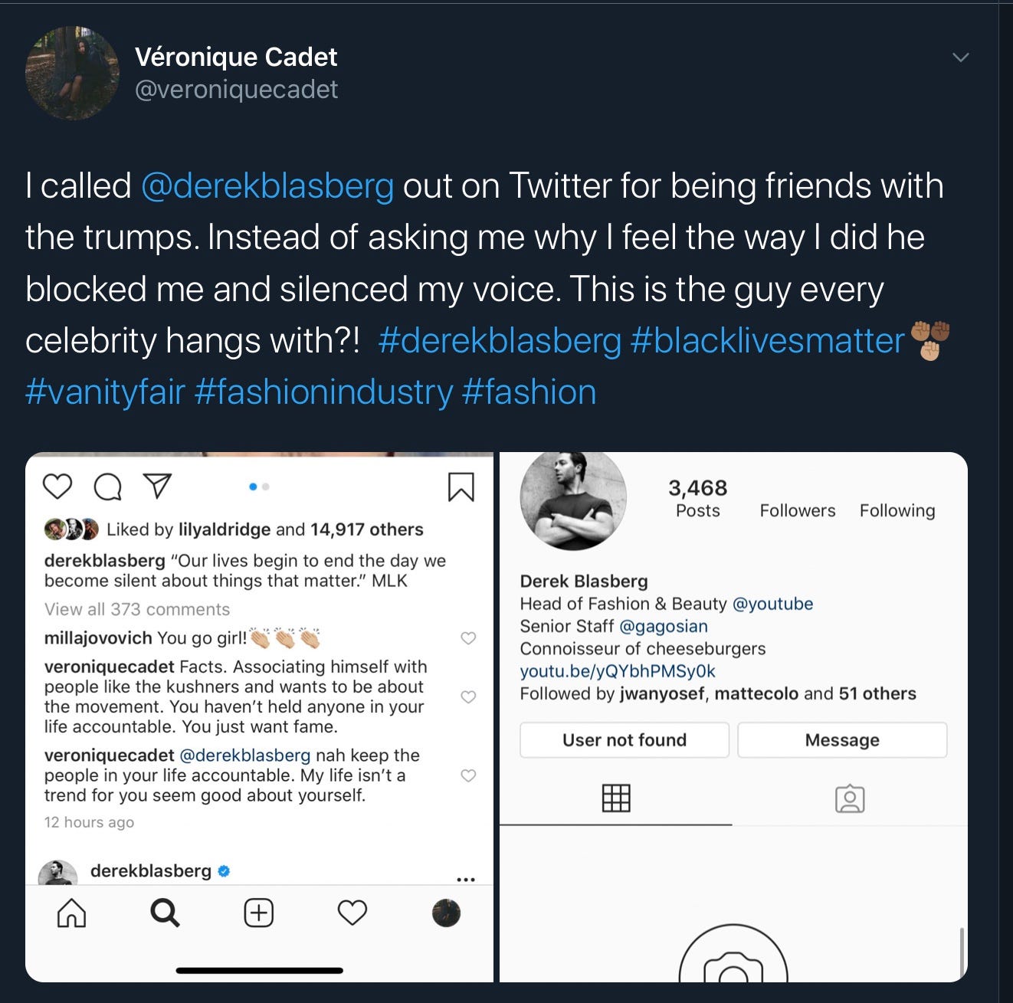Like the 'Facts. Associating himself' comment

pos(468,697)
